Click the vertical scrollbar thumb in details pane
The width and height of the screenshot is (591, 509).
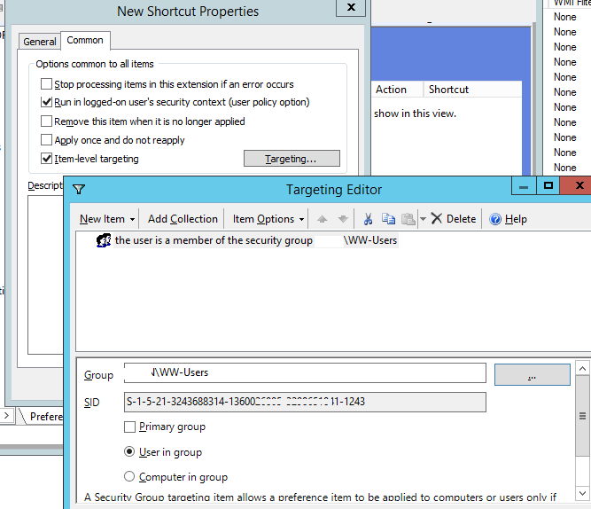pos(582,416)
